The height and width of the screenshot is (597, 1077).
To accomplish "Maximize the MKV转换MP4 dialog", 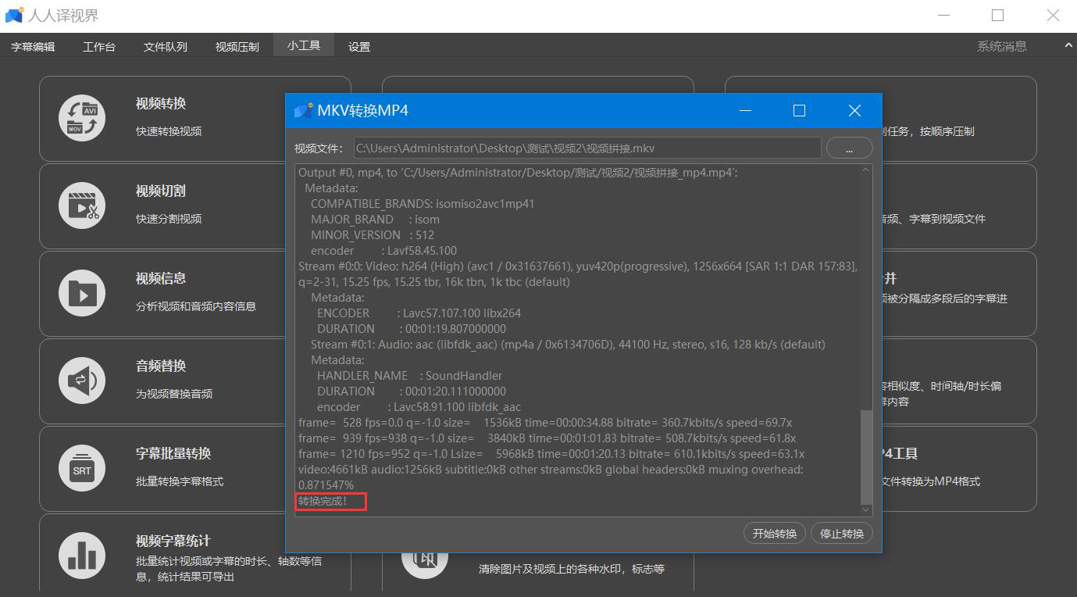I will click(799, 111).
